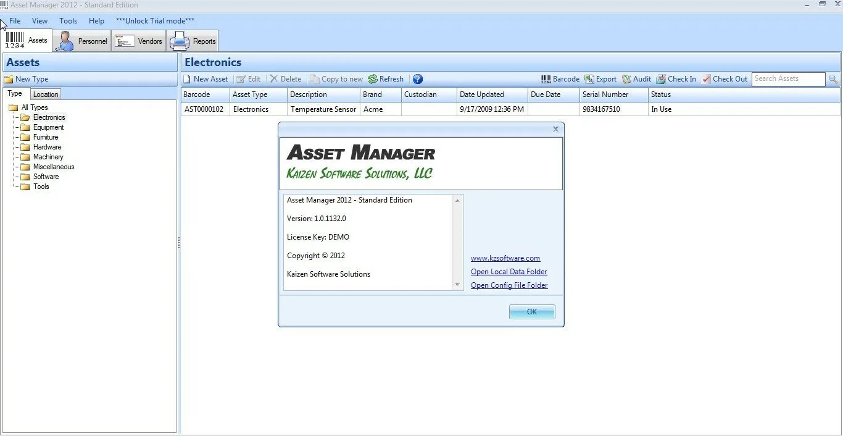The width and height of the screenshot is (843, 436).
Task: Click the Delete toolbar button
Action: 285,79
